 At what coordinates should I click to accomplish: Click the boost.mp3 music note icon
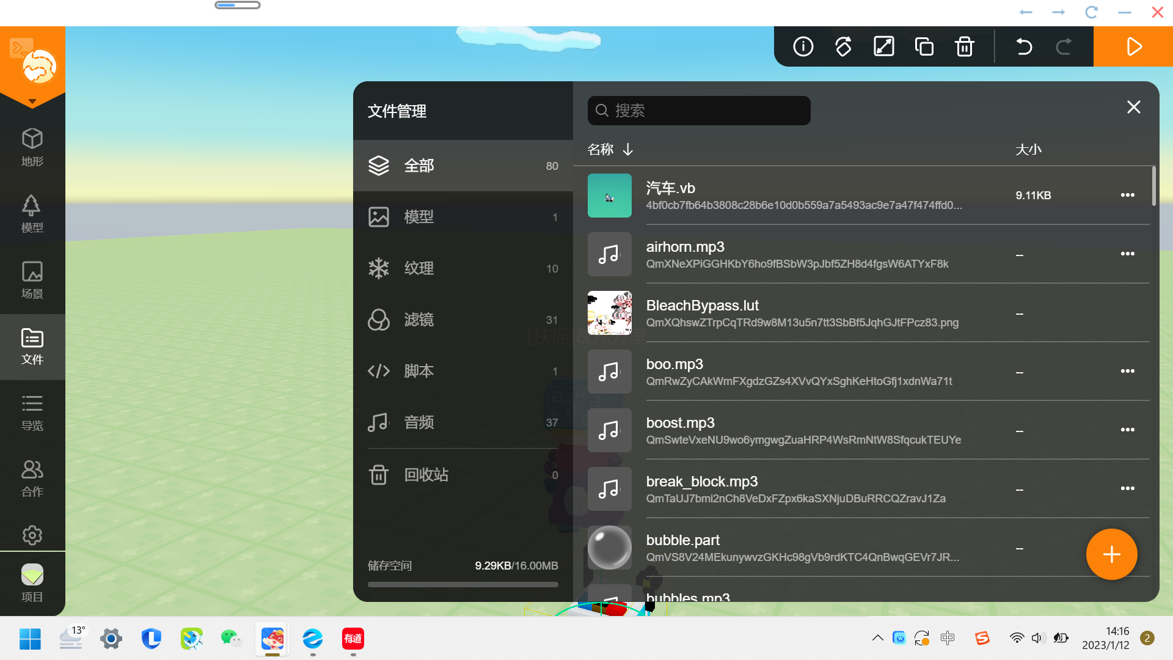610,430
